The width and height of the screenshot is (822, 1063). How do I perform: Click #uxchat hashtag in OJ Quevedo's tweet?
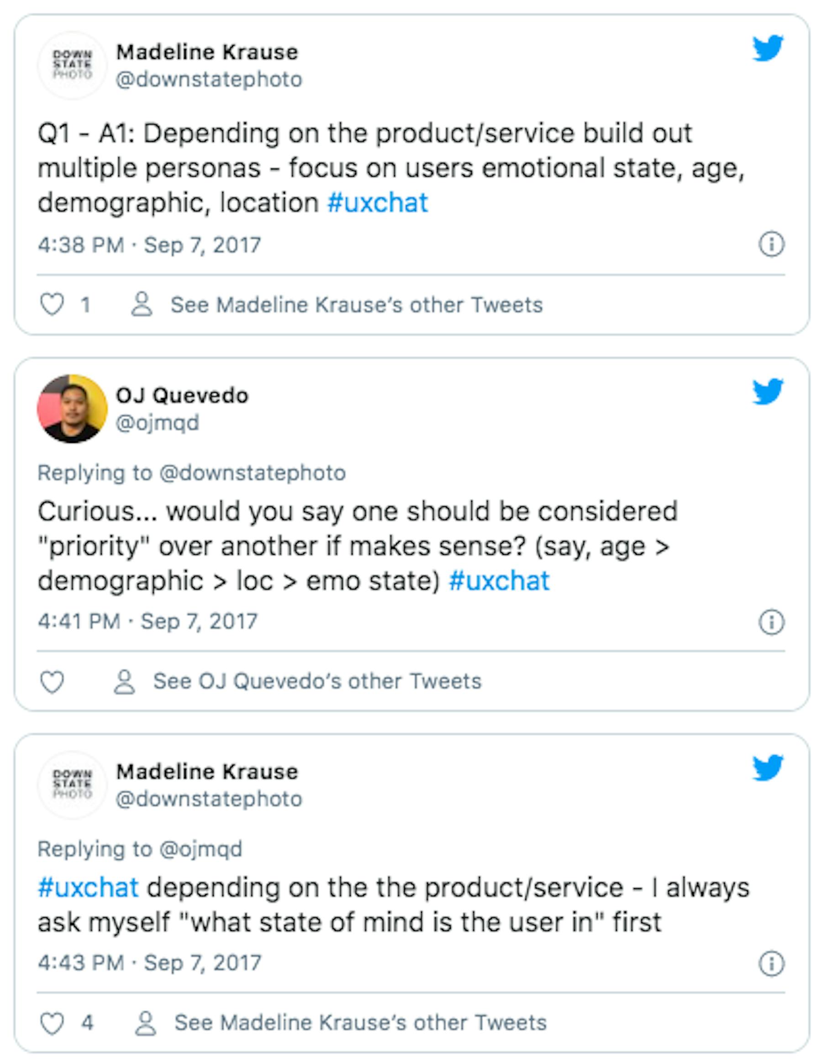pos(499,581)
